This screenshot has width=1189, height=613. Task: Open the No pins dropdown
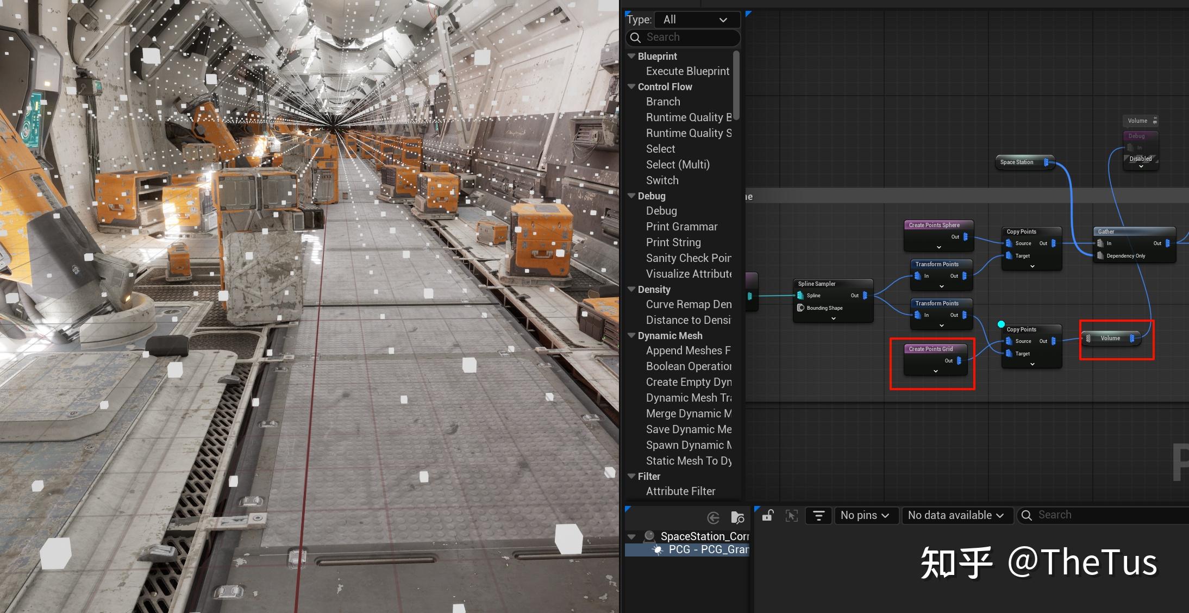point(864,515)
